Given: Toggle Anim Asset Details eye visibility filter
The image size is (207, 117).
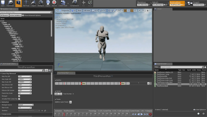Looking at the screenshot, I should pyautogui.click(x=50, y=71).
